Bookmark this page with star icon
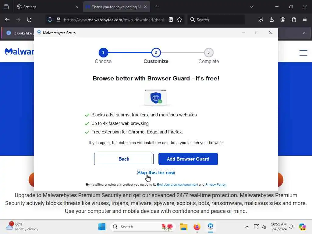Screen dimensions: 312x234 click(x=179, y=19)
